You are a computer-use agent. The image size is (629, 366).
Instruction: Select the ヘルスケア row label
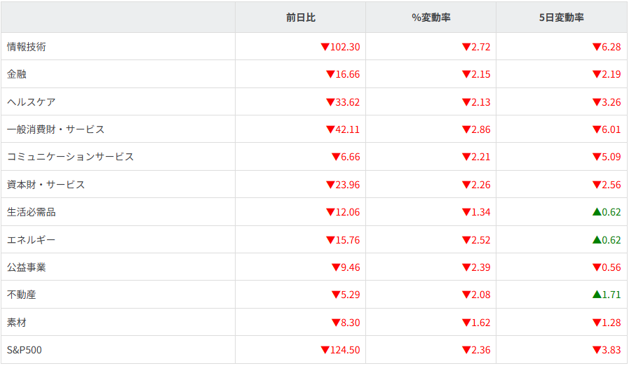point(32,101)
